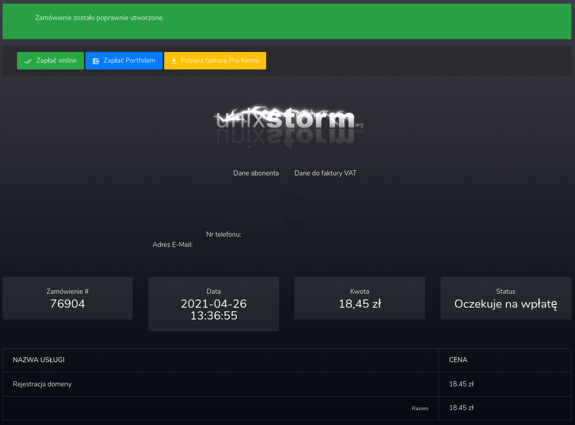
Task: Select the 'Adres E-Mail:' label
Action: pyautogui.click(x=172, y=244)
